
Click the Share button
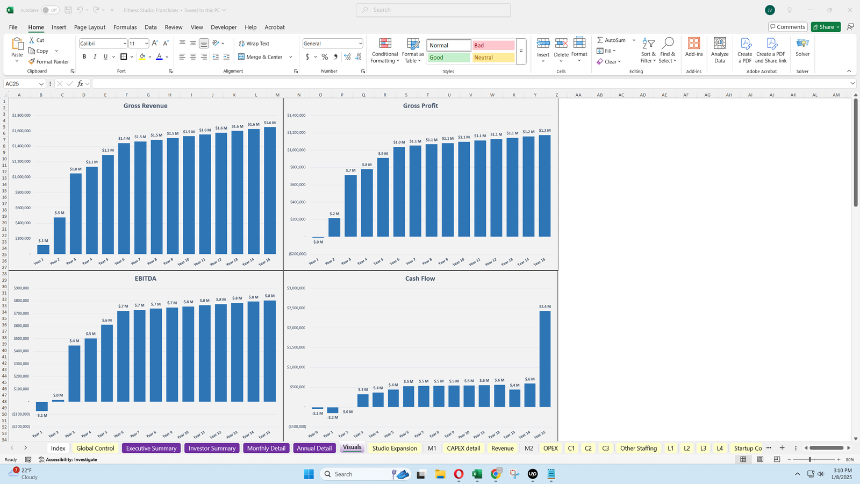[823, 27]
